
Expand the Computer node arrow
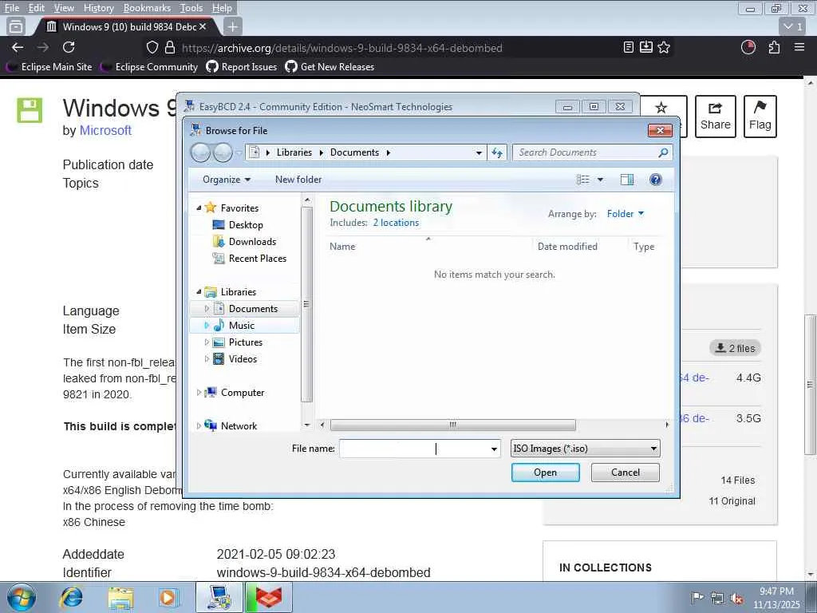click(x=199, y=393)
